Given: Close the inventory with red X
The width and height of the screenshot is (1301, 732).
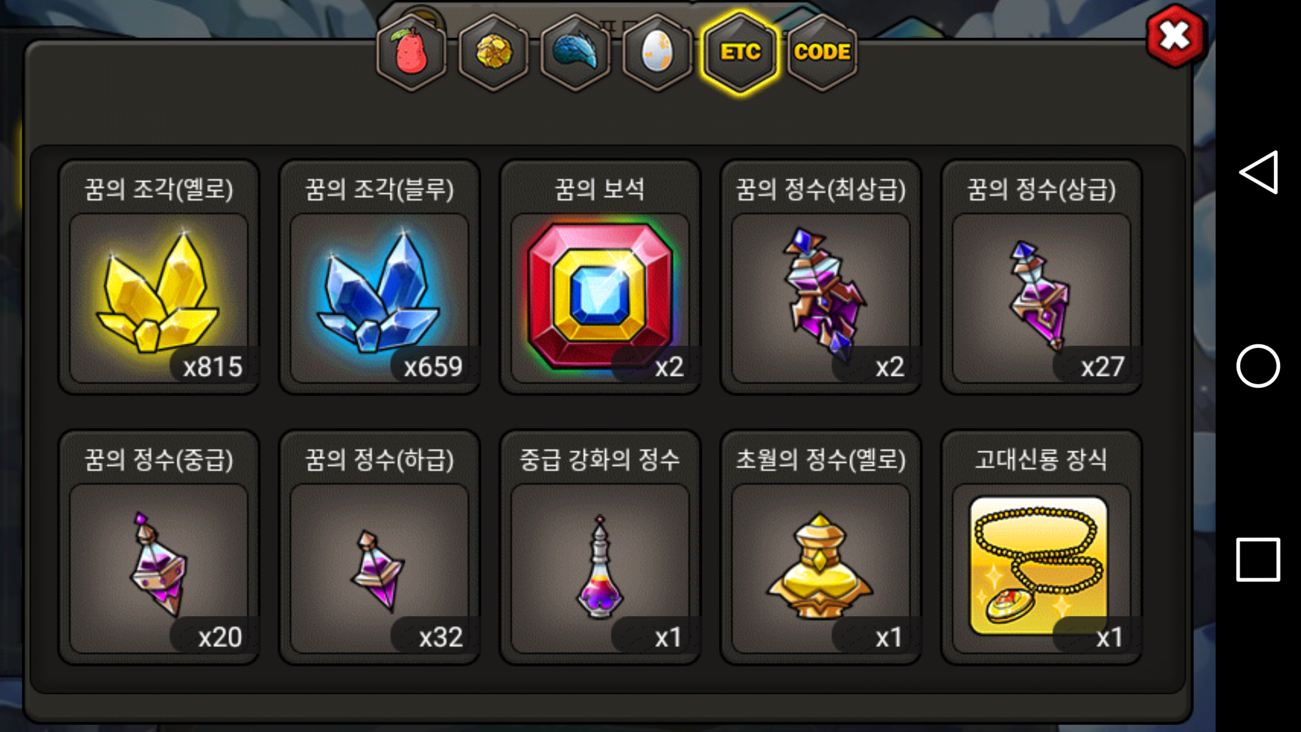Looking at the screenshot, I should 1175,36.
